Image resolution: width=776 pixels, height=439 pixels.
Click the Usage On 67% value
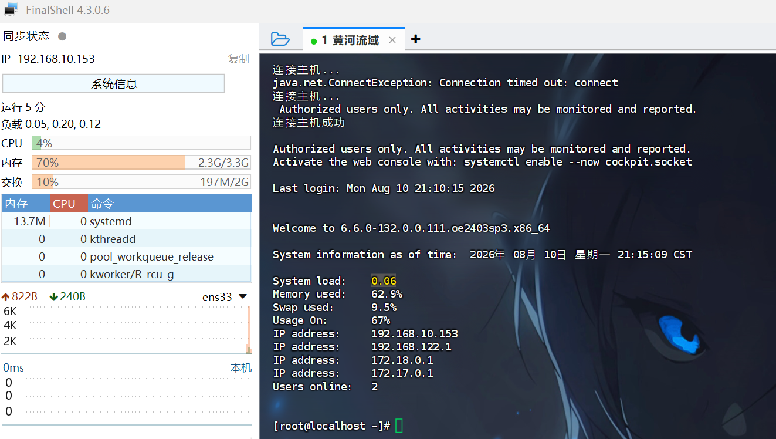pos(381,320)
